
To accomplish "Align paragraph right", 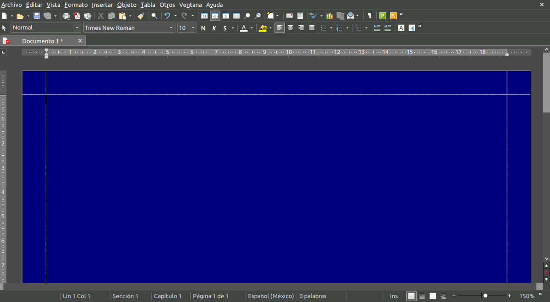I will tap(301, 28).
